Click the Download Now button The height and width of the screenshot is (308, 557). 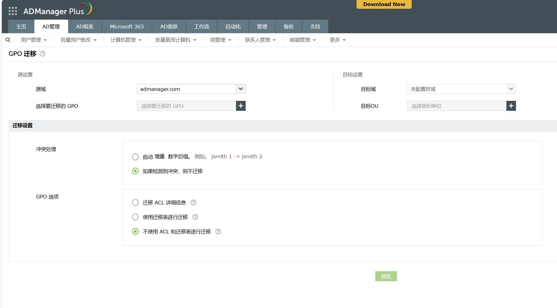[384, 4]
